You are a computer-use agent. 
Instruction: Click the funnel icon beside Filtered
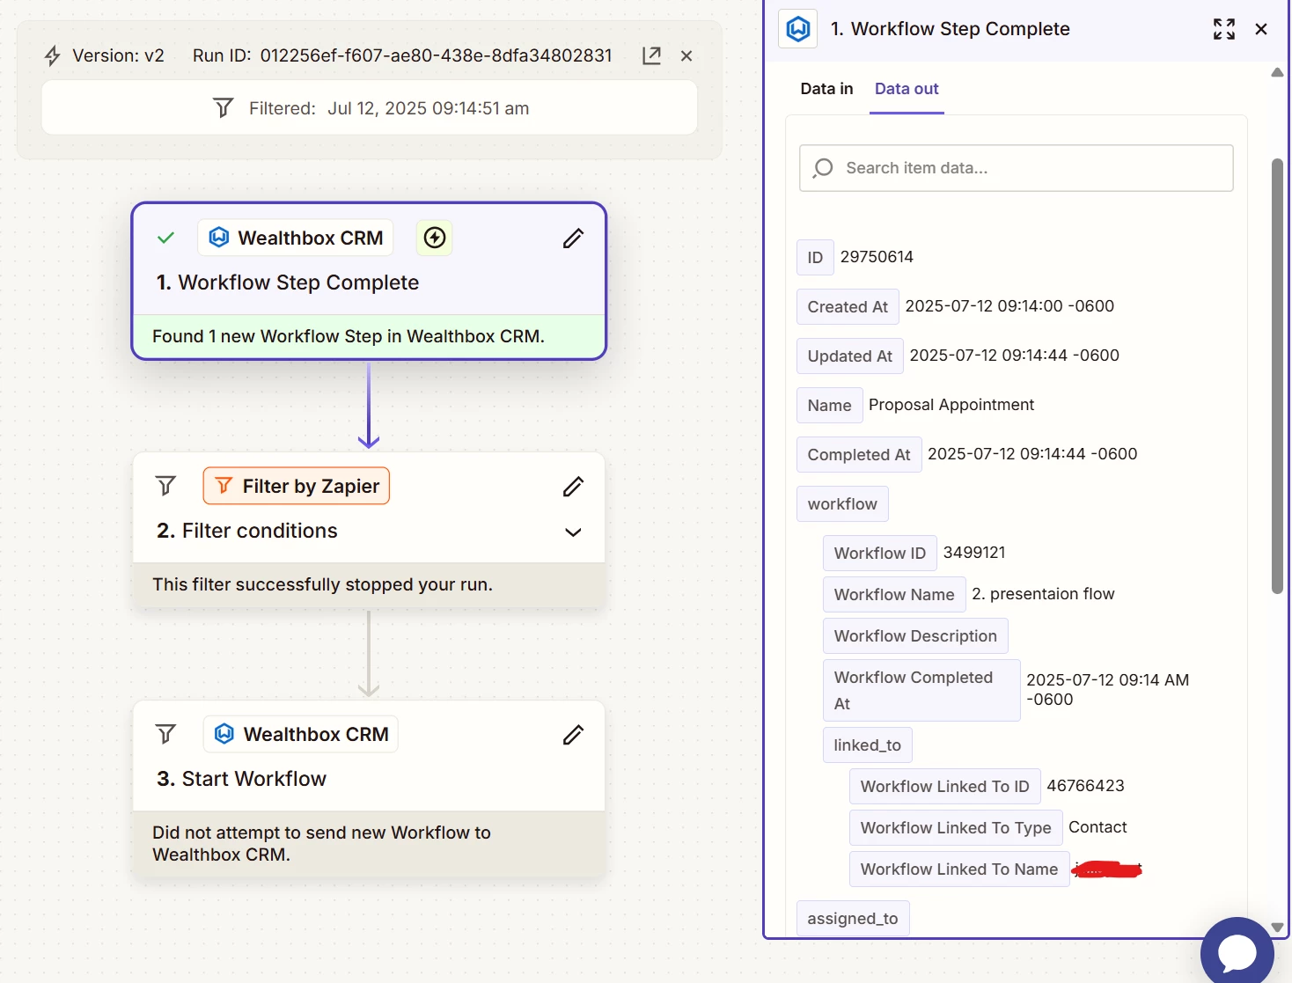click(224, 108)
